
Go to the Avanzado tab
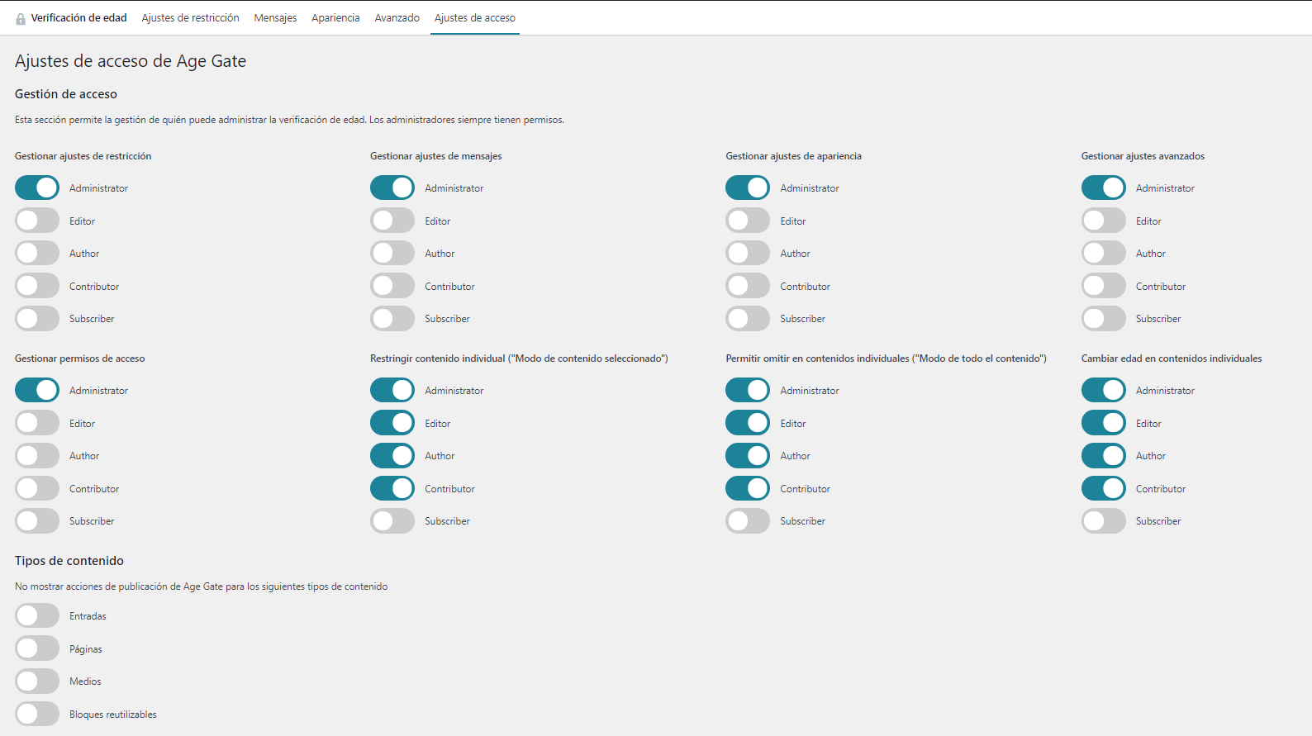[x=397, y=17]
